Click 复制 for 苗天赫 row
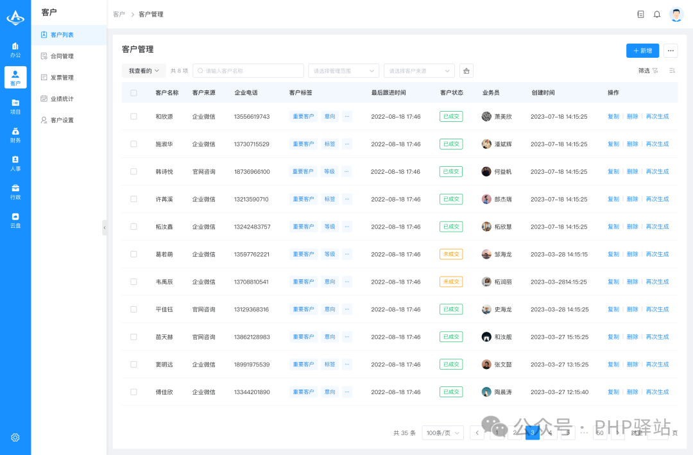 tap(613, 336)
